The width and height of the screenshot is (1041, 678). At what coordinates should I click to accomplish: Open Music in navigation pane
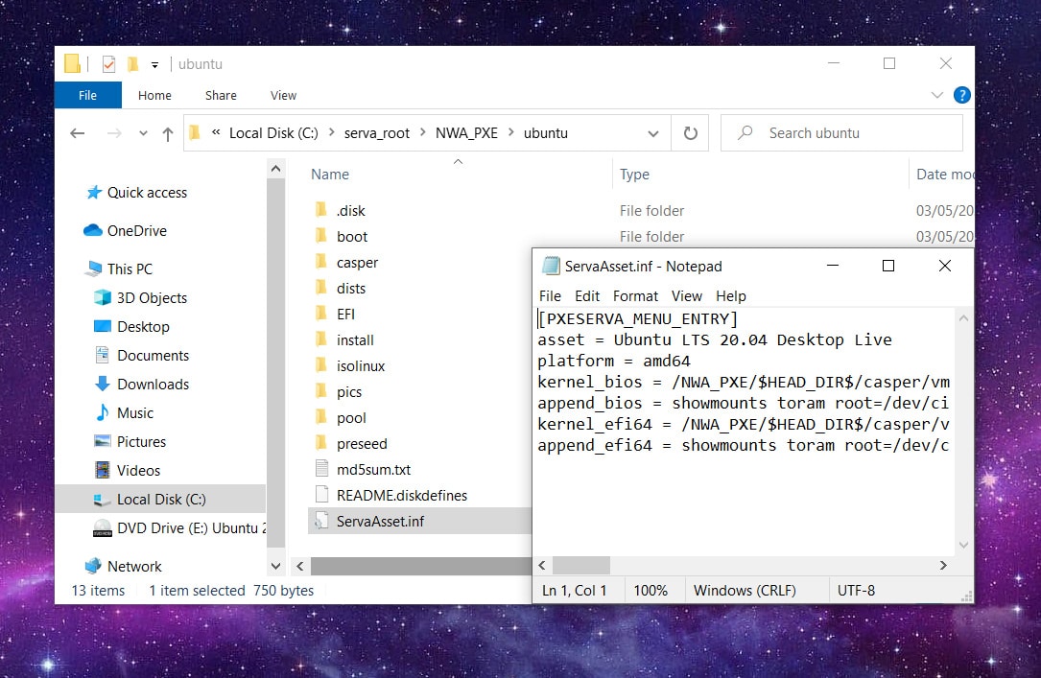click(x=124, y=413)
